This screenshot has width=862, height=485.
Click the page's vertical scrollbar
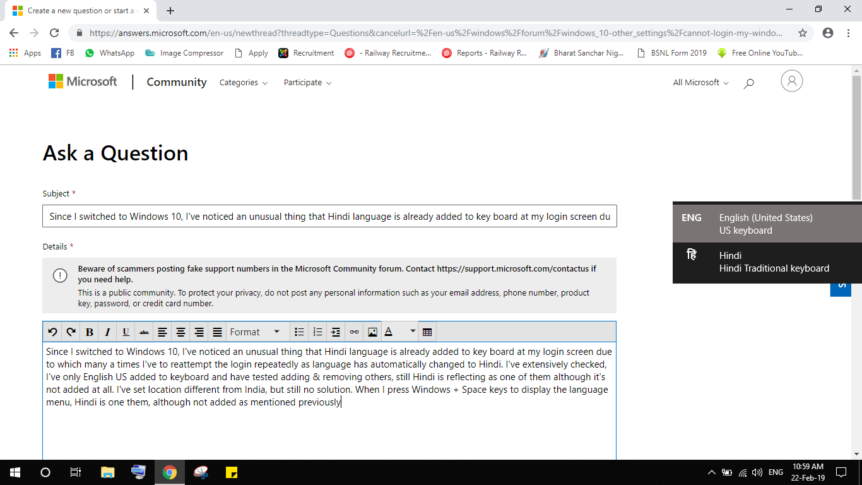coord(856,136)
